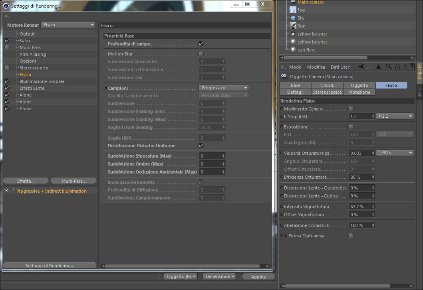Screen dimensions: 423x290
Task: Toggle the lock icon in Attributes panel
Action: (x=397, y=67)
